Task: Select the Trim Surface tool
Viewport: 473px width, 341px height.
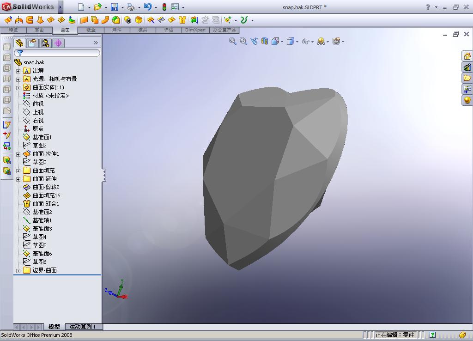Action: coord(161,20)
